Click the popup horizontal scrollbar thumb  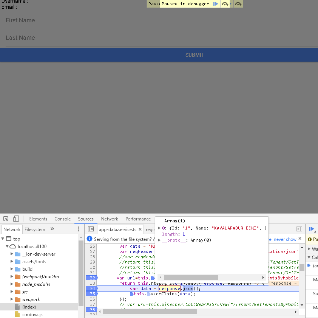click(x=191, y=277)
